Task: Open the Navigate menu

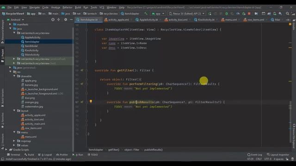Action: 35,7
